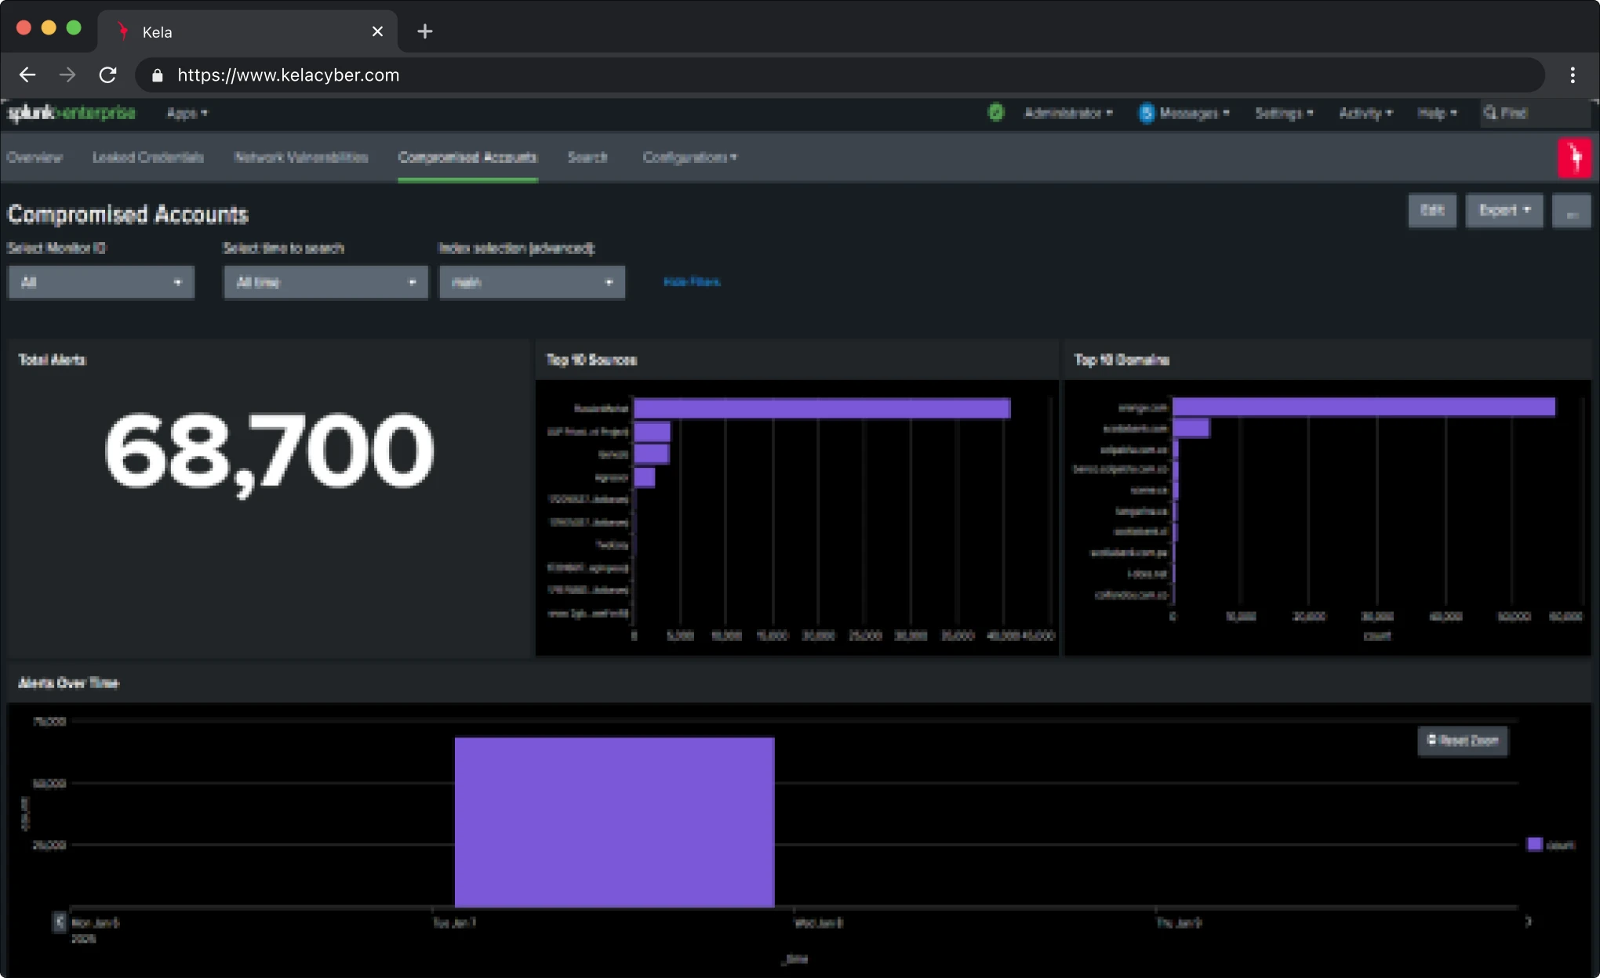Click the Find search magnifier icon
This screenshot has width=1600, height=978.
[x=1489, y=113]
